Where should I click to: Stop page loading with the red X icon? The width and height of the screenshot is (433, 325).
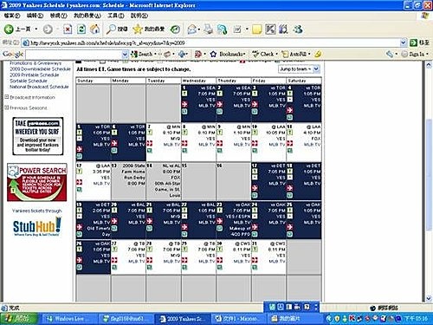(68, 29)
